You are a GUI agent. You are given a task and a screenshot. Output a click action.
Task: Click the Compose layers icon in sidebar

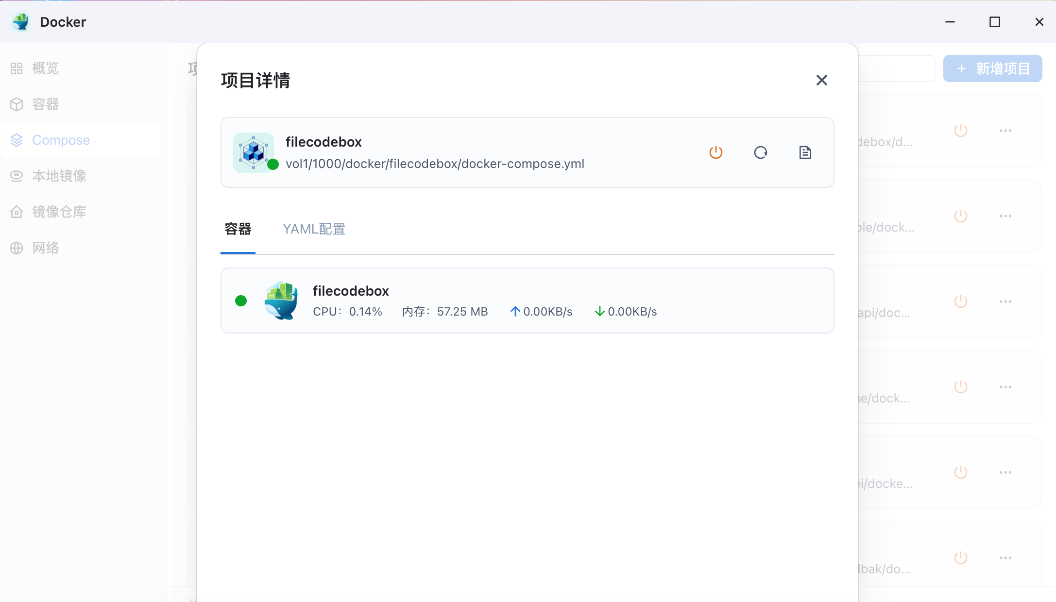pyautogui.click(x=17, y=140)
